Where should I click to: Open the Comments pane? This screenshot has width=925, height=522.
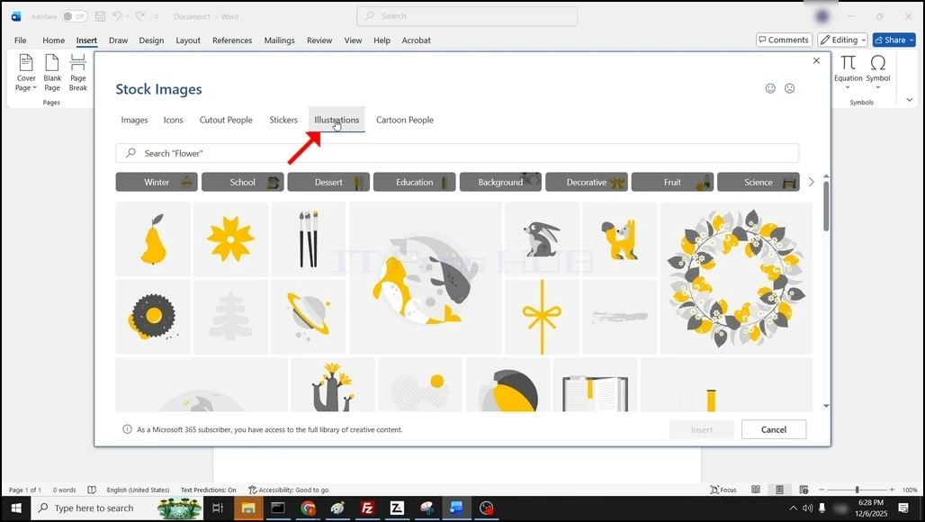click(784, 40)
